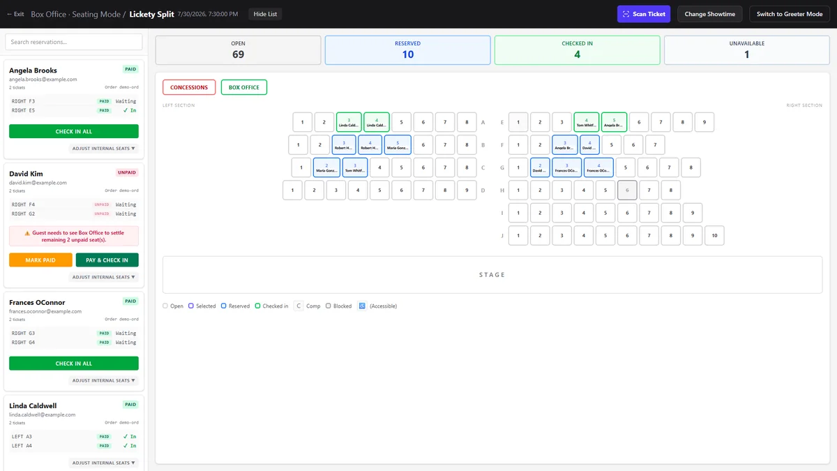The height and width of the screenshot is (471, 837).
Task: Select the Concessions tab
Action: coord(189,87)
